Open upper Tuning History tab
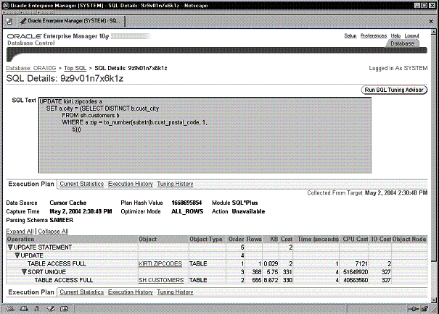439x314 pixels. [176, 184]
